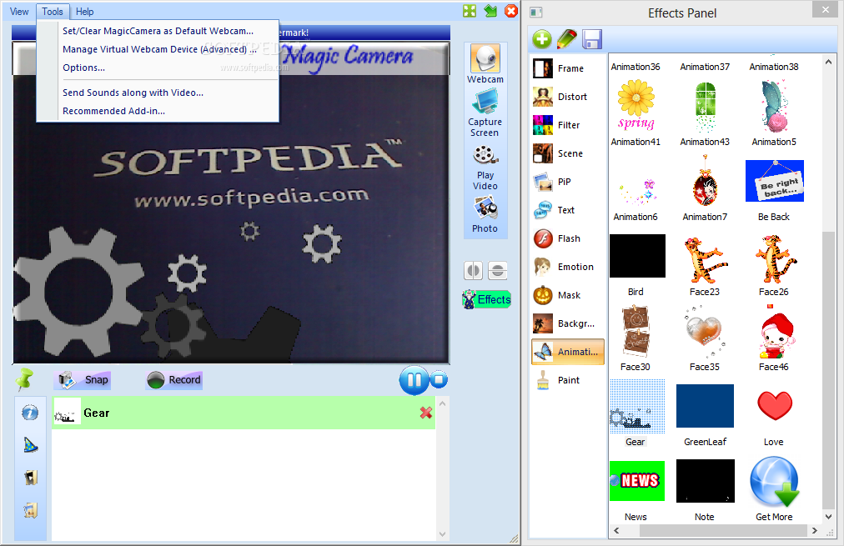
Task: Flip the video vertically icon
Action: [x=498, y=271]
